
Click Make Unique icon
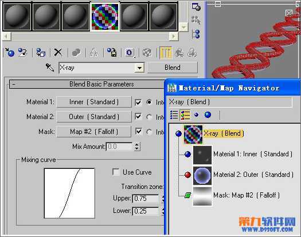coord(94,52)
